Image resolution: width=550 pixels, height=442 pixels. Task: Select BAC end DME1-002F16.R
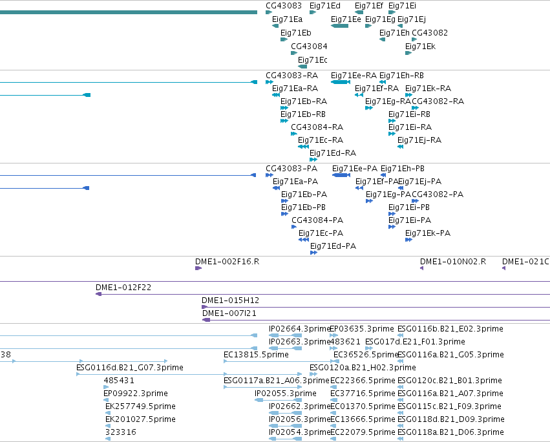point(227,262)
